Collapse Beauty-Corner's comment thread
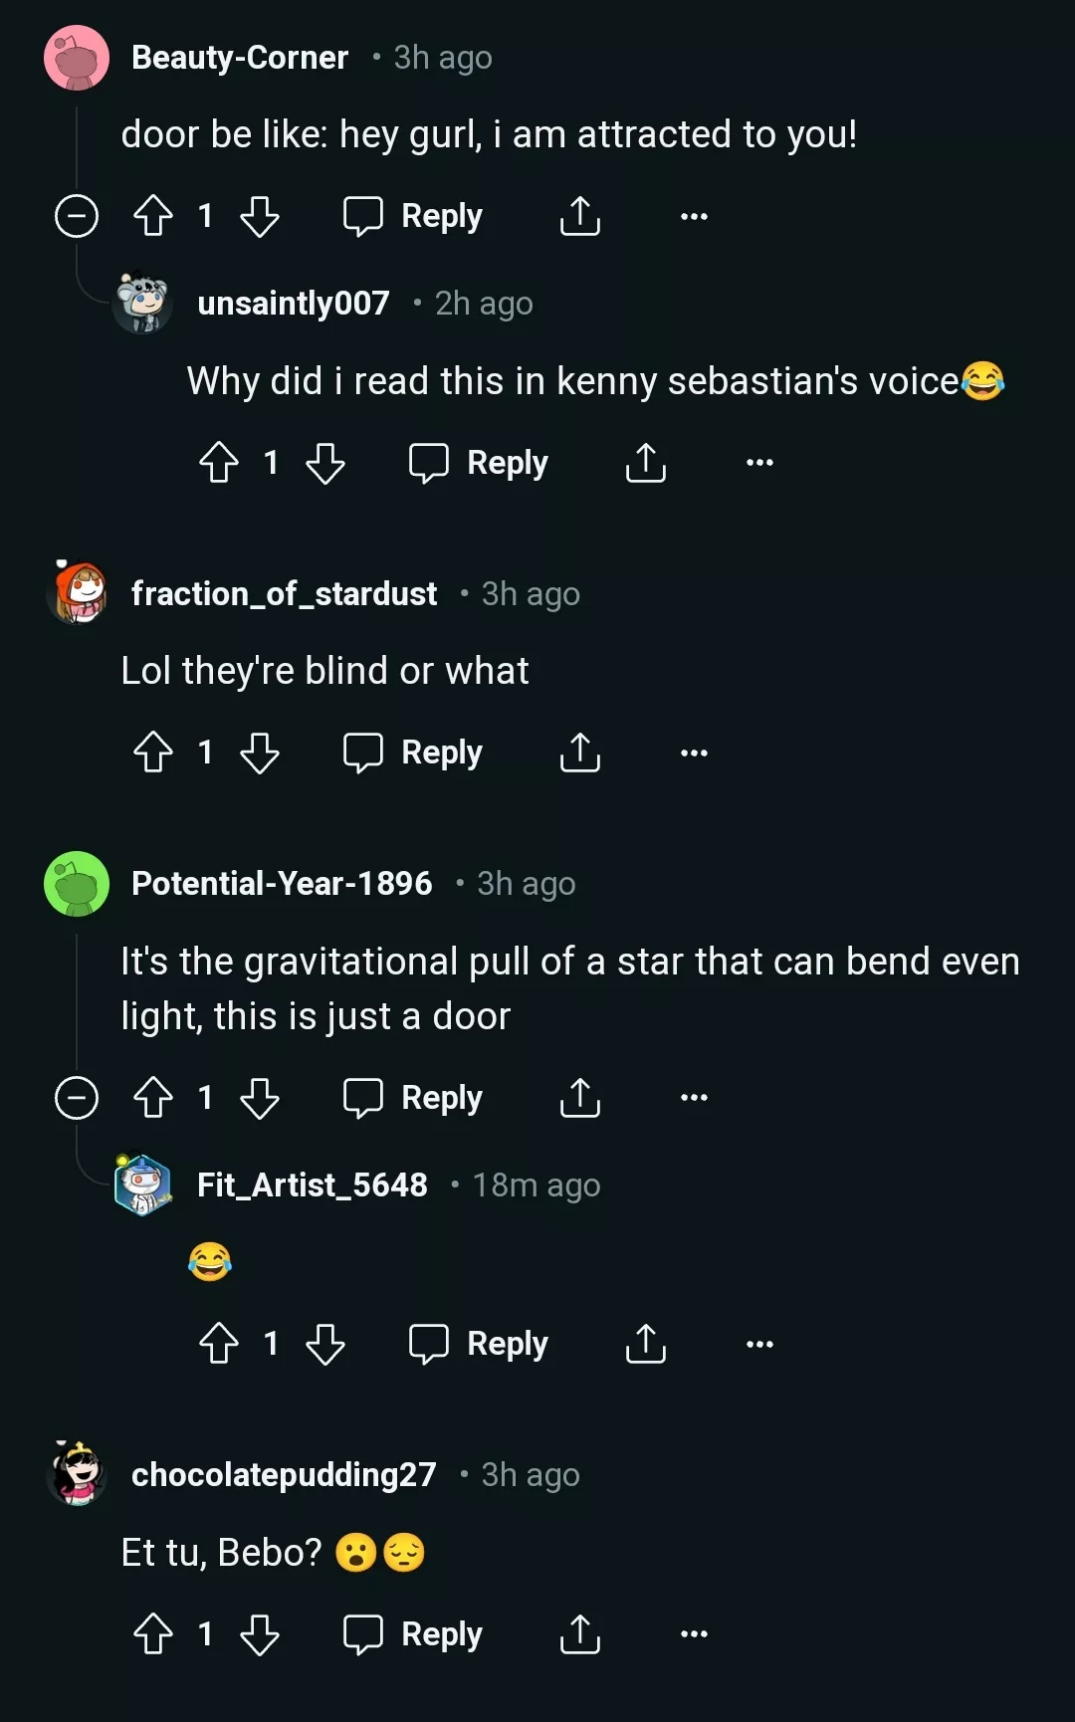The height and width of the screenshot is (1722, 1075). (x=77, y=216)
